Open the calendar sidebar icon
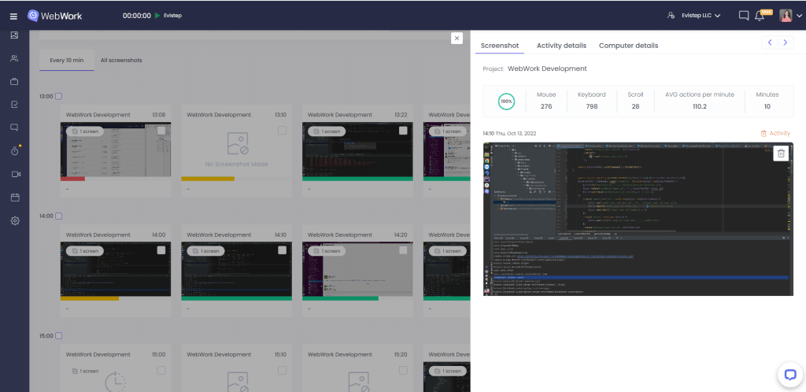This screenshot has width=806, height=392. (x=15, y=198)
